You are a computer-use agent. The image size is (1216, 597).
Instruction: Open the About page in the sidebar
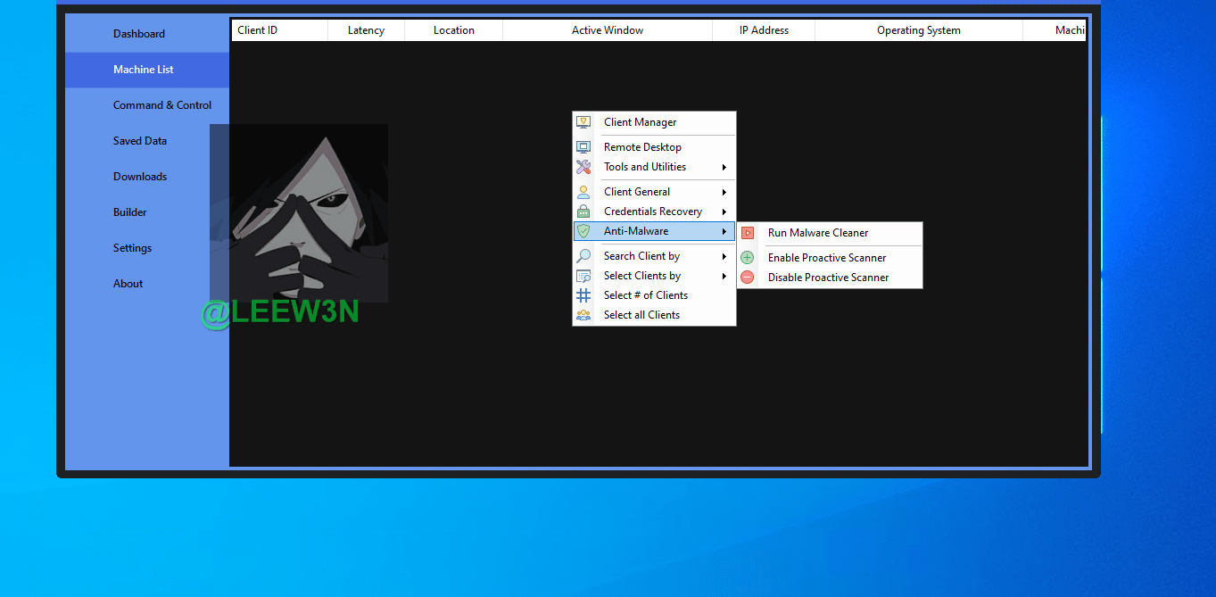click(x=128, y=284)
